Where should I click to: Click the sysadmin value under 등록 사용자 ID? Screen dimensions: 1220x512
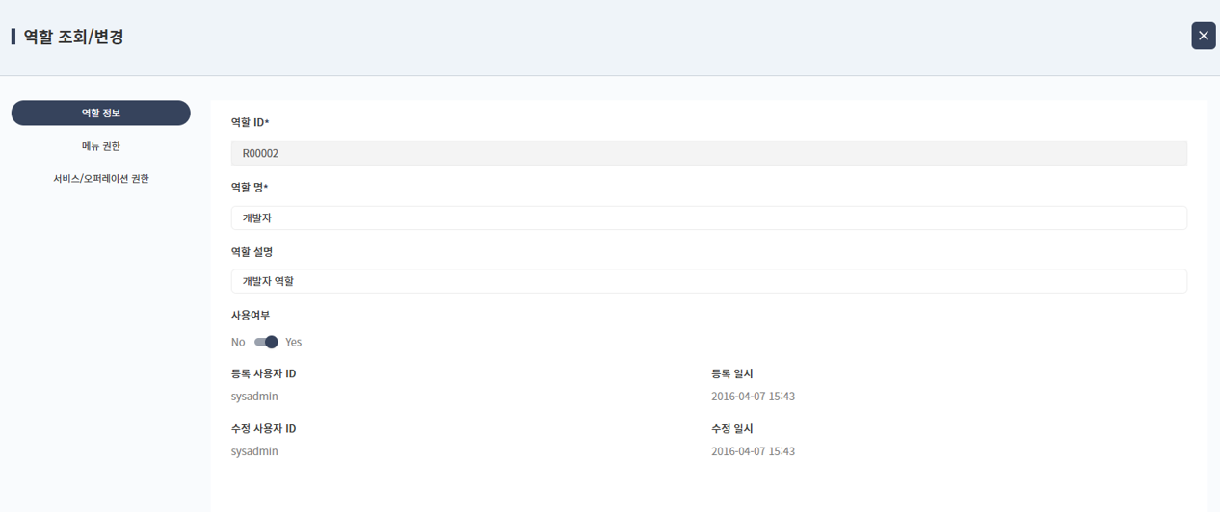[x=254, y=397]
